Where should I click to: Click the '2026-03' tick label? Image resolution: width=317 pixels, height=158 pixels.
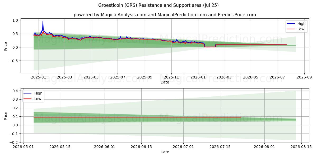click(x=224, y=77)
